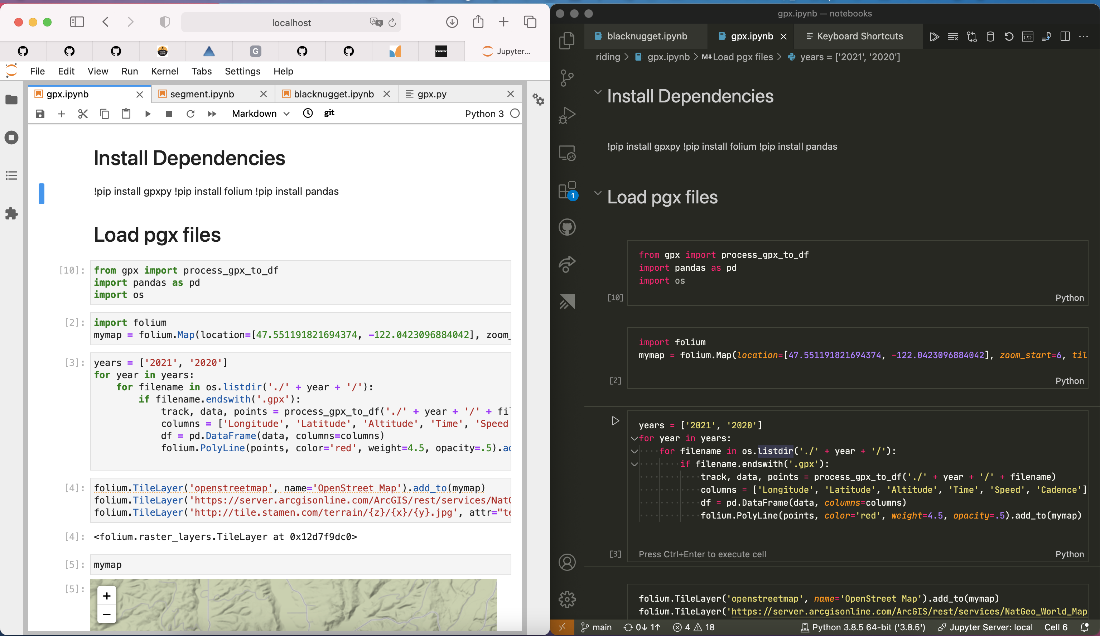This screenshot has height=636, width=1100.
Task: Zoom in on the folium map
Action: point(106,596)
